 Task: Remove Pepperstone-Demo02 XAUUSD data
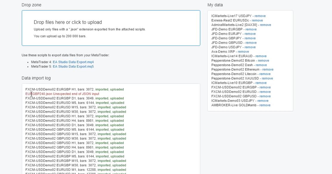click(x=267, y=79)
